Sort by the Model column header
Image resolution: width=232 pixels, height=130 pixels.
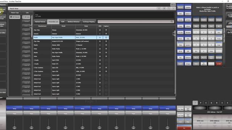(x=63, y=26)
